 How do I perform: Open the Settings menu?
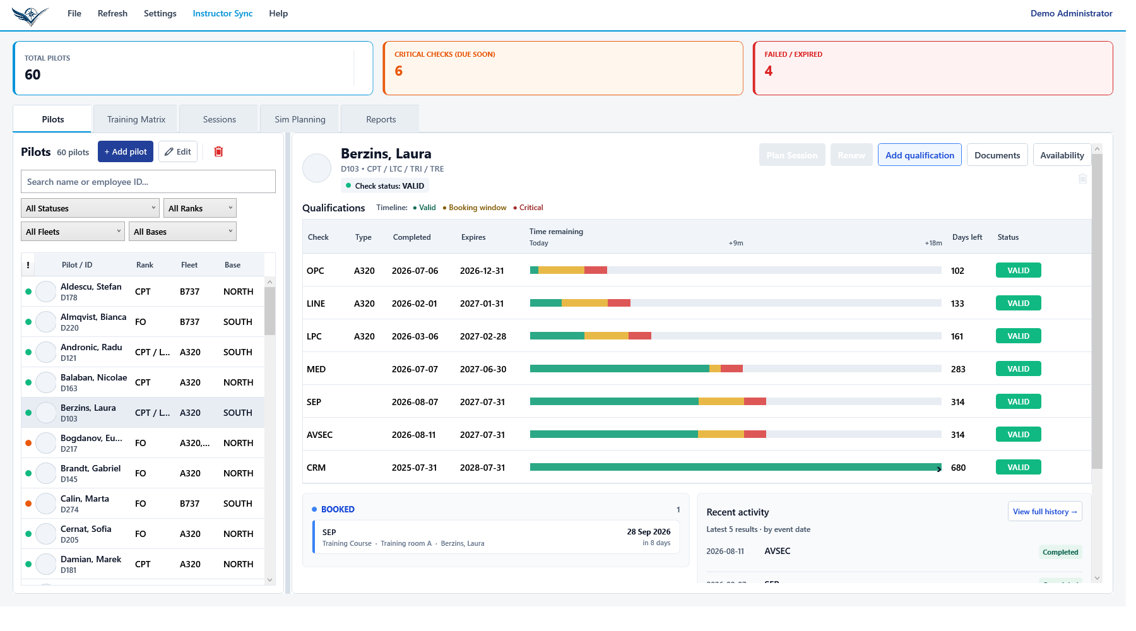[160, 13]
